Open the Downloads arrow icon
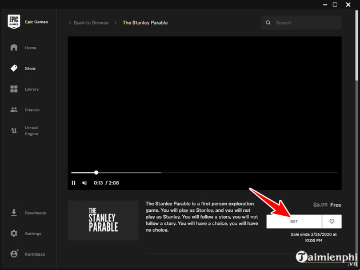Image resolution: width=360 pixels, height=270 pixels. pyautogui.click(x=14, y=213)
